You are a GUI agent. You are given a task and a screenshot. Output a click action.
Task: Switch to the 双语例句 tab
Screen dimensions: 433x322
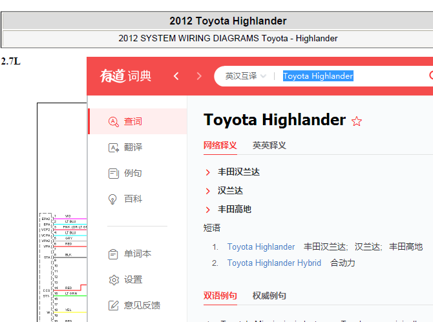click(x=220, y=296)
